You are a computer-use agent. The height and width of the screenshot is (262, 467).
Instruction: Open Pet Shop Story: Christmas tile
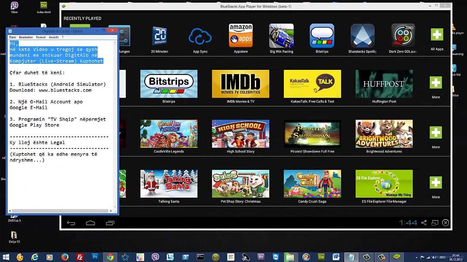pos(240,184)
